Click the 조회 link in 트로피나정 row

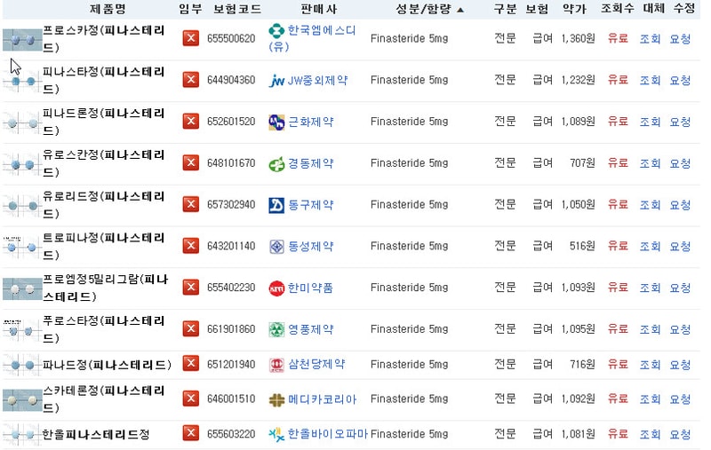click(x=650, y=246)
